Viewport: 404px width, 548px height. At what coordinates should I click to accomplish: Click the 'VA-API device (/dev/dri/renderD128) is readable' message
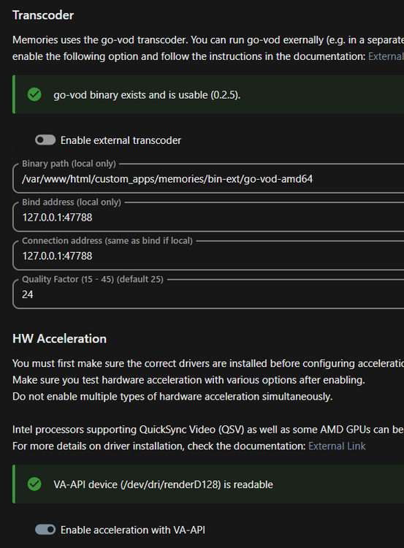[163, 484]
